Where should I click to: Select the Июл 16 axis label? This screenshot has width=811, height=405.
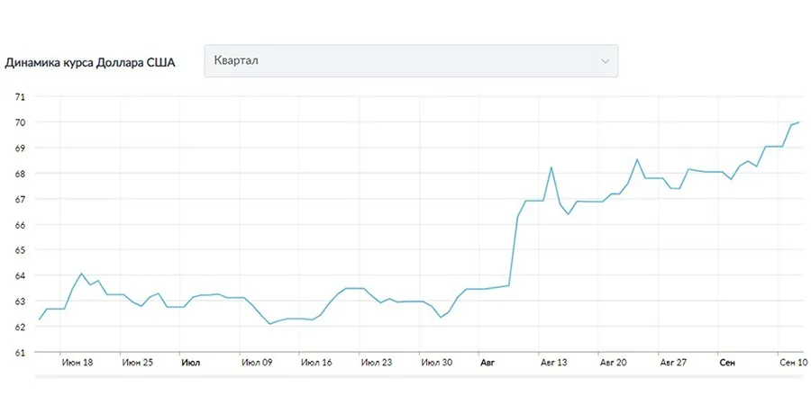pos(316,364)
